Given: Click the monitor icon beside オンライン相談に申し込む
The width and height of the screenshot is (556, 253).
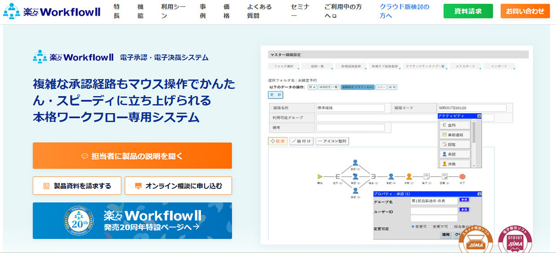Looking at the screenshot, I should click(x=138, y=186).
